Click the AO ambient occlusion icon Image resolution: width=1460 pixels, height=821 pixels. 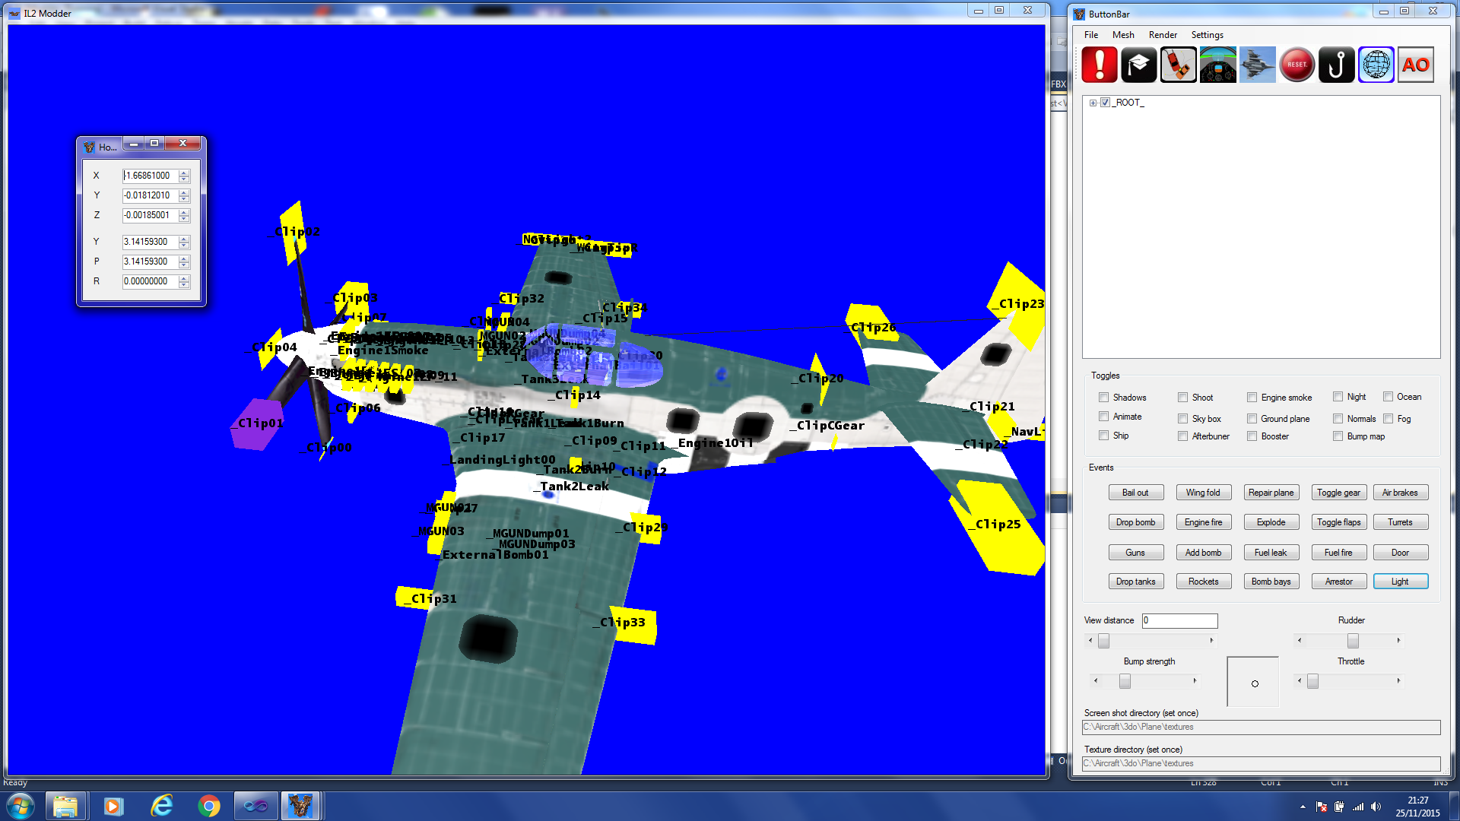coord(1415,65)
